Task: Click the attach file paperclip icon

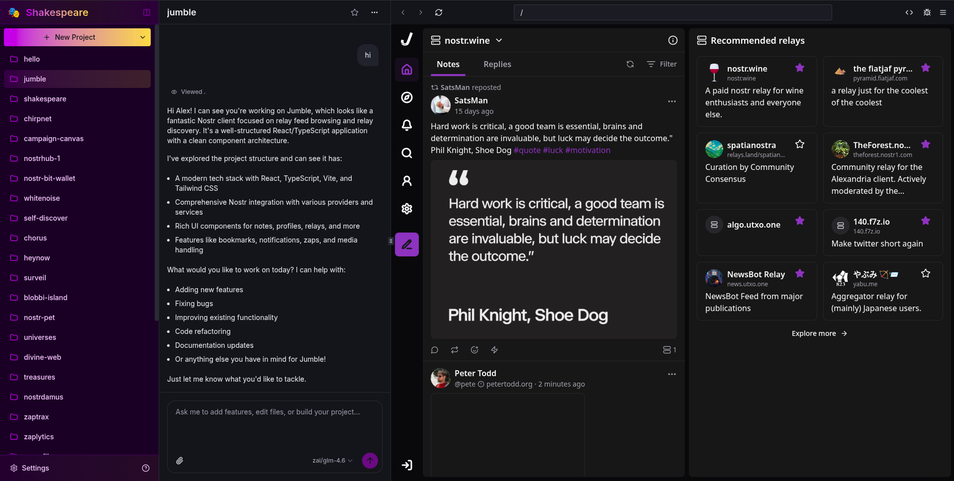Action: pyautogui.click(x=180, y=461)
